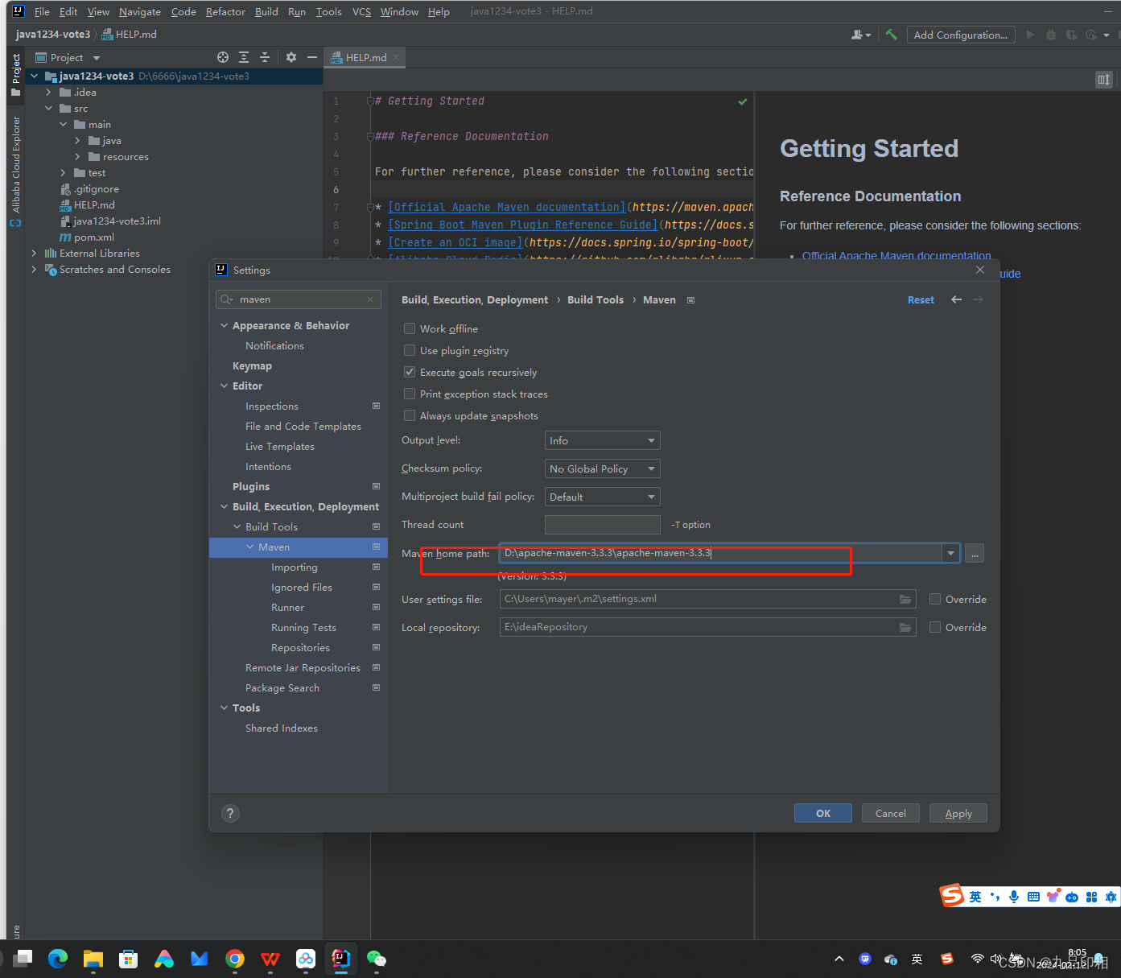Open the user account icon in toolbar
This screenshot has width=1121, height=978.
coord(860,35)
